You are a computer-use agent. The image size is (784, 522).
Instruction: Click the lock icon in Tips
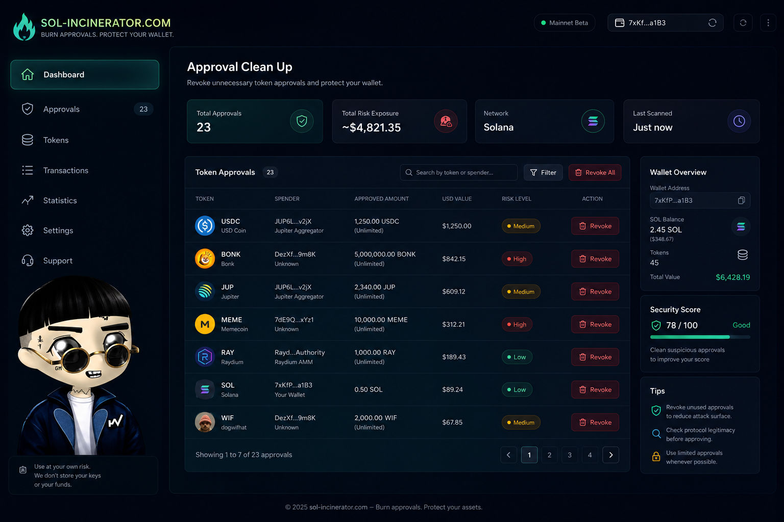[x=656, y=457]
